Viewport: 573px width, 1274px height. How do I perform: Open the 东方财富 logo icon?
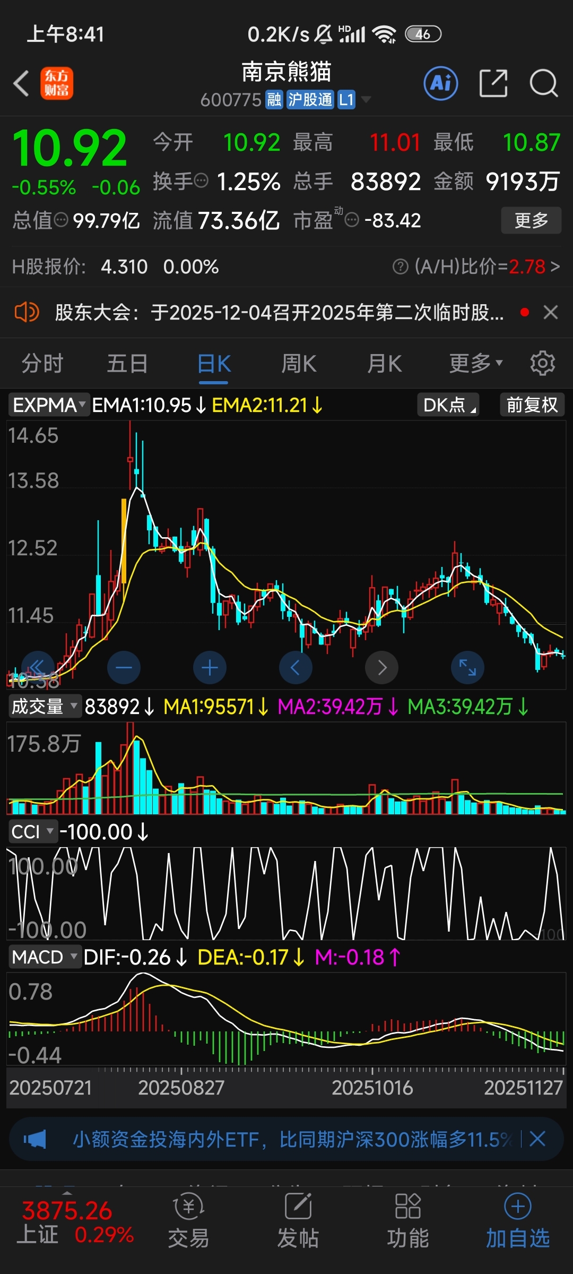[x=57, y=83]
